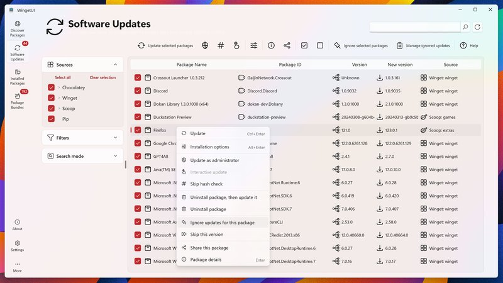Toggle the checkbox for the Discord package
The height and width of the screenshot is (283, 503).
(138, 91)
